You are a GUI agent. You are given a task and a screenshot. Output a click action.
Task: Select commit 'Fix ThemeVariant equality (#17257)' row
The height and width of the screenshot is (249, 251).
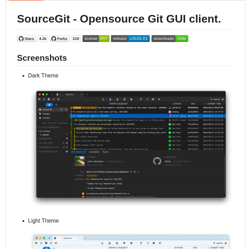tap(148, 116)
